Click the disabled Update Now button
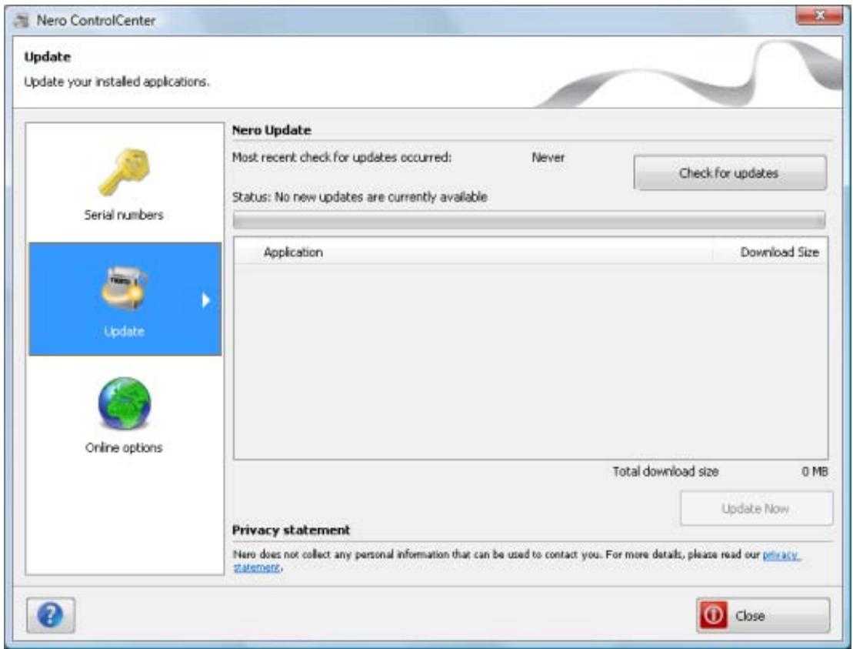This screenshot has width=853, height=649. (x=756, y=509)
